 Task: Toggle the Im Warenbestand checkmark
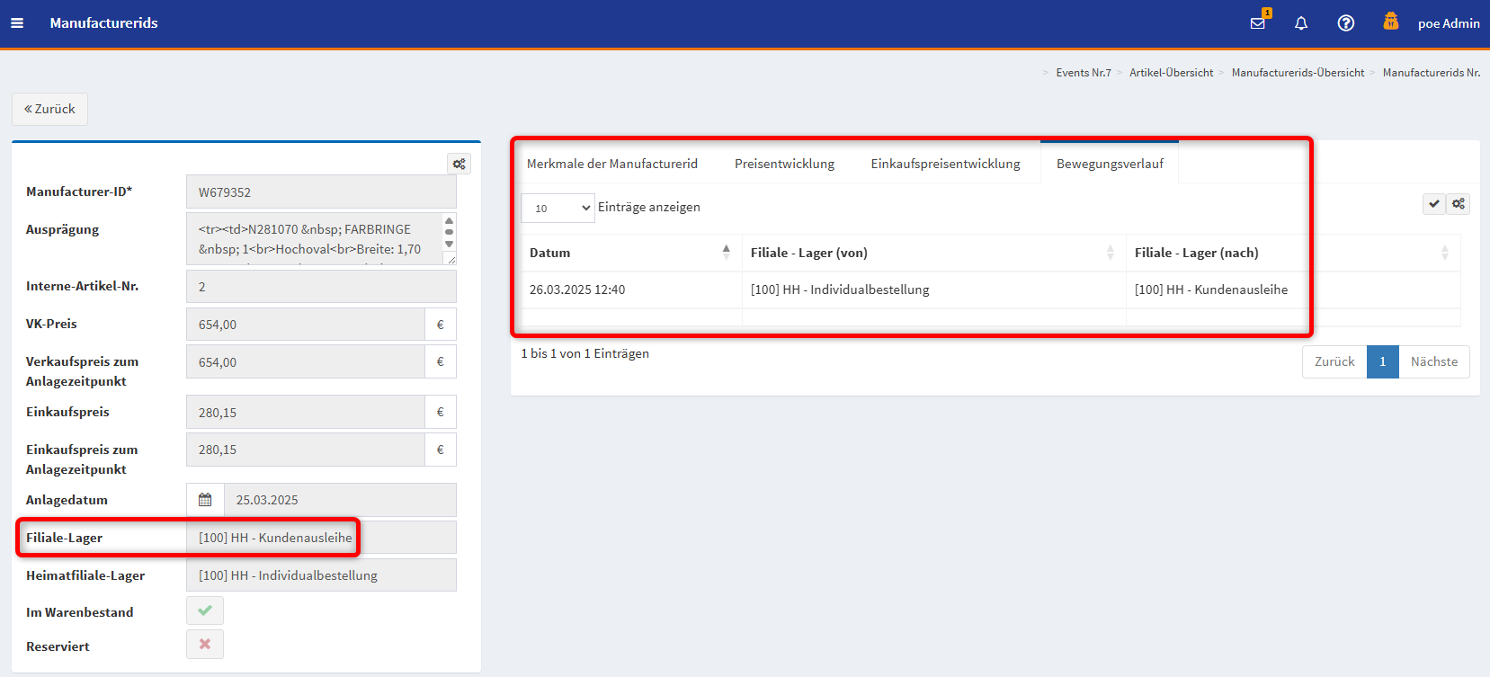pos(205,610)
